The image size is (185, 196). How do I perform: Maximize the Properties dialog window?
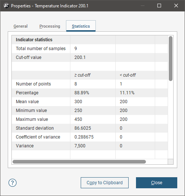pos(159,6)
